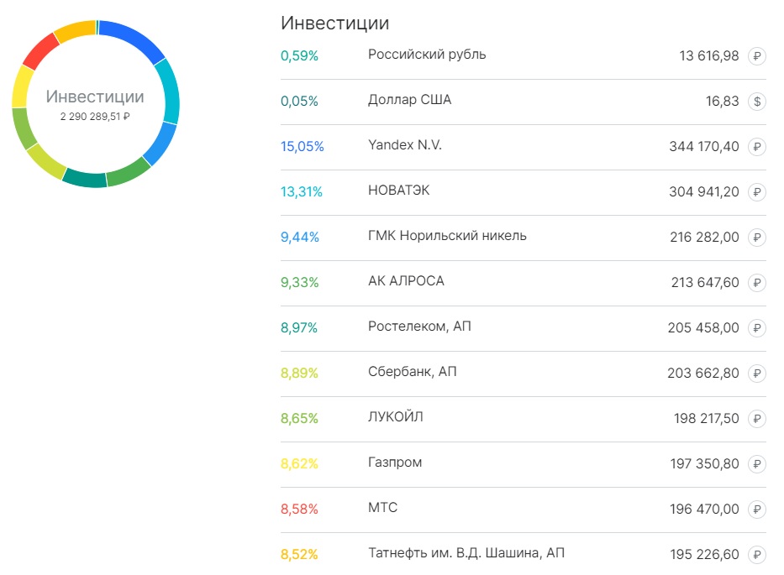Click the ruble icon in МТС row
784x575 pixels.
[756, 510]
